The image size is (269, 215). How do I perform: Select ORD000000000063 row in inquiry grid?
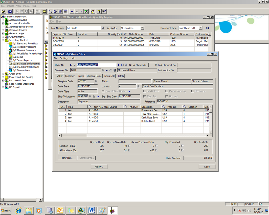coord(130,41)
